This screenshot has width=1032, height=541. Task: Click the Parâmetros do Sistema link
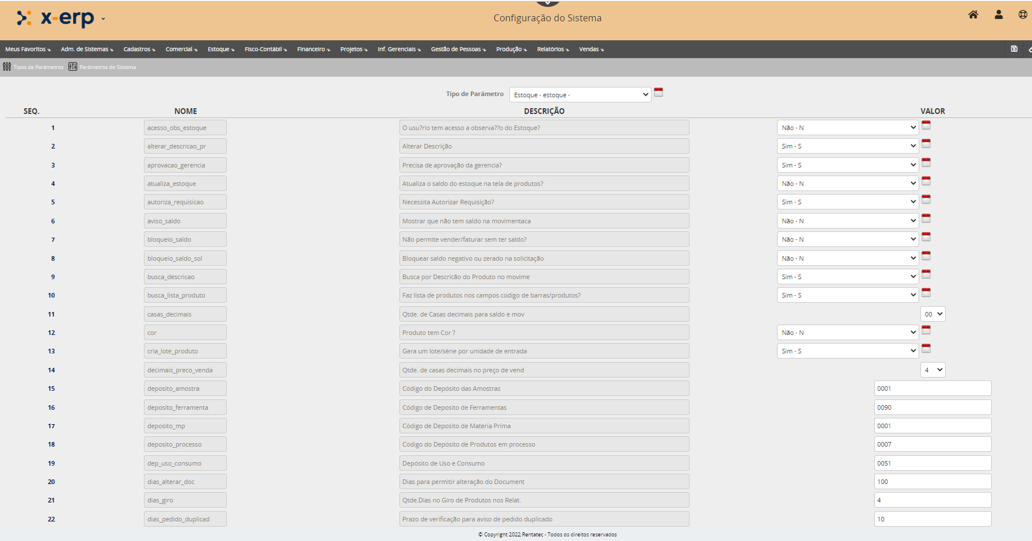tap(108, 67)
